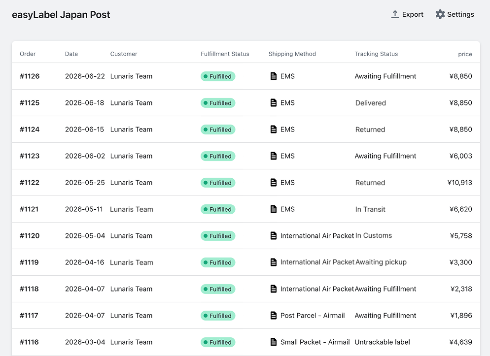
Task: Open the Settings button label
Action: [460, 14]
